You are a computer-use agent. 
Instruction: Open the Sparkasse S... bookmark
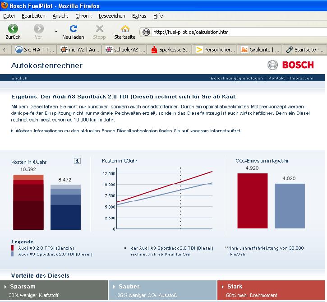[x=170, y=50]
